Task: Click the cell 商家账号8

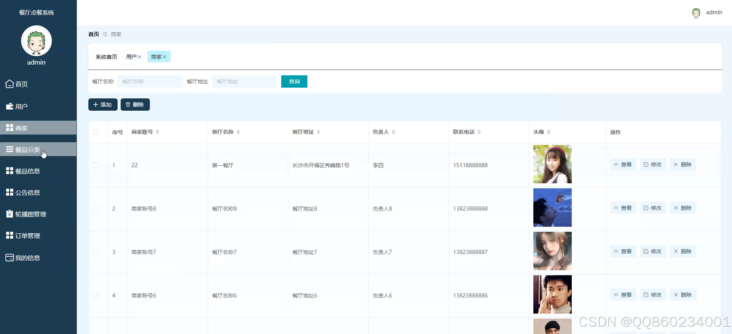Action: (x=144, y=209)
